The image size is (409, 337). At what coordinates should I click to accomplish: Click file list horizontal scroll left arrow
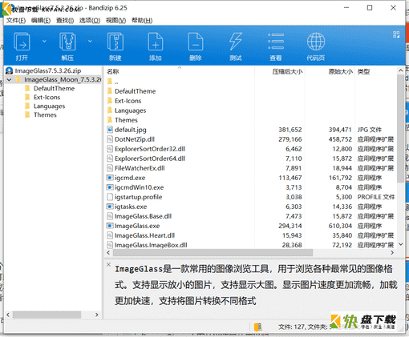[x=108, y=252]
